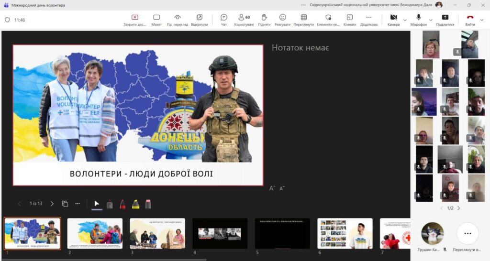Select slide 3 thumbnail in the filmstrip

click(x=157, y=233)
